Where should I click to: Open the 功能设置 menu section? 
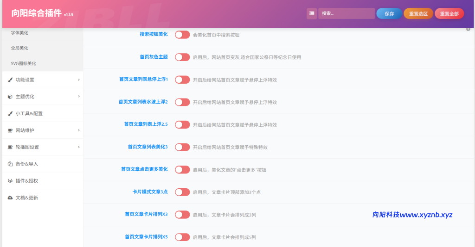click(x=43, y=80)
